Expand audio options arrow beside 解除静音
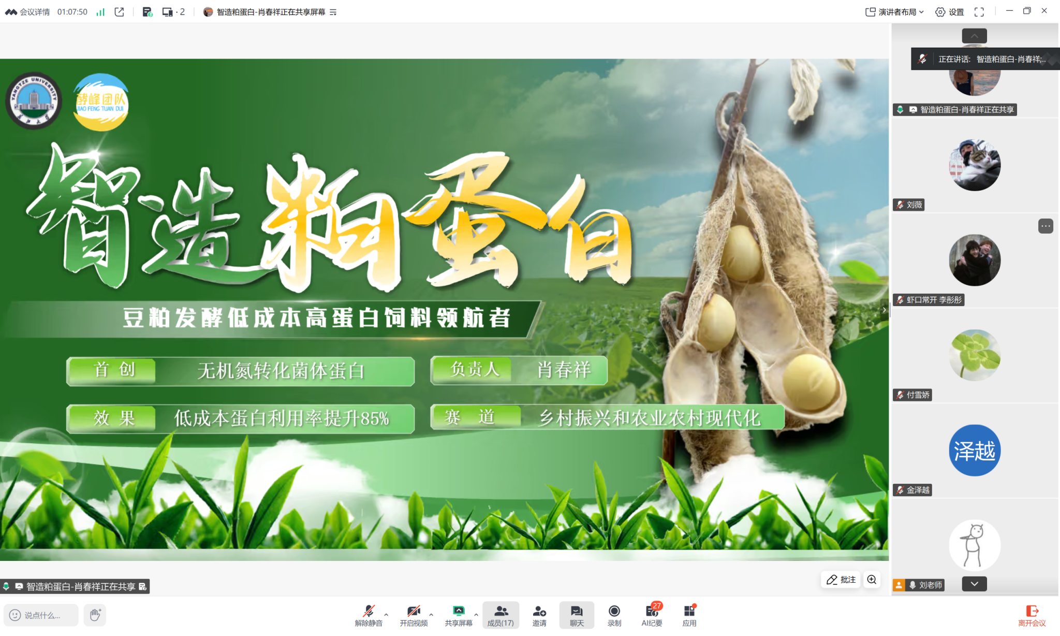Viewport: 1060px width, 636px height. tap(386, 615)
